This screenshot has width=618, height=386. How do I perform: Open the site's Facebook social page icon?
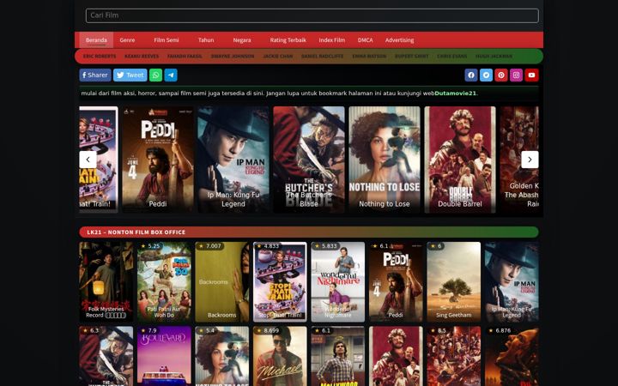coord(471,75)
